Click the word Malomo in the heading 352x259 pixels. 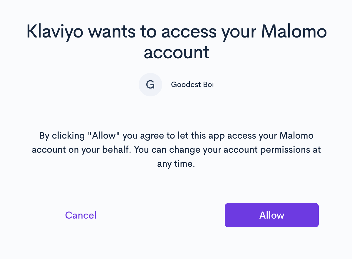(294, 32)
